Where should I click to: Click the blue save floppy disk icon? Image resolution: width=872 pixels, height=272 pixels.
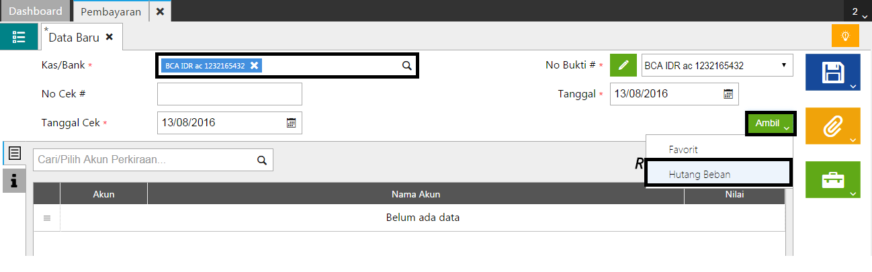832,73
